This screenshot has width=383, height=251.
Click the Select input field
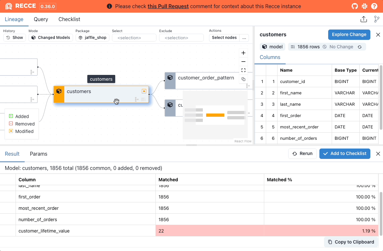click(134, 38)
